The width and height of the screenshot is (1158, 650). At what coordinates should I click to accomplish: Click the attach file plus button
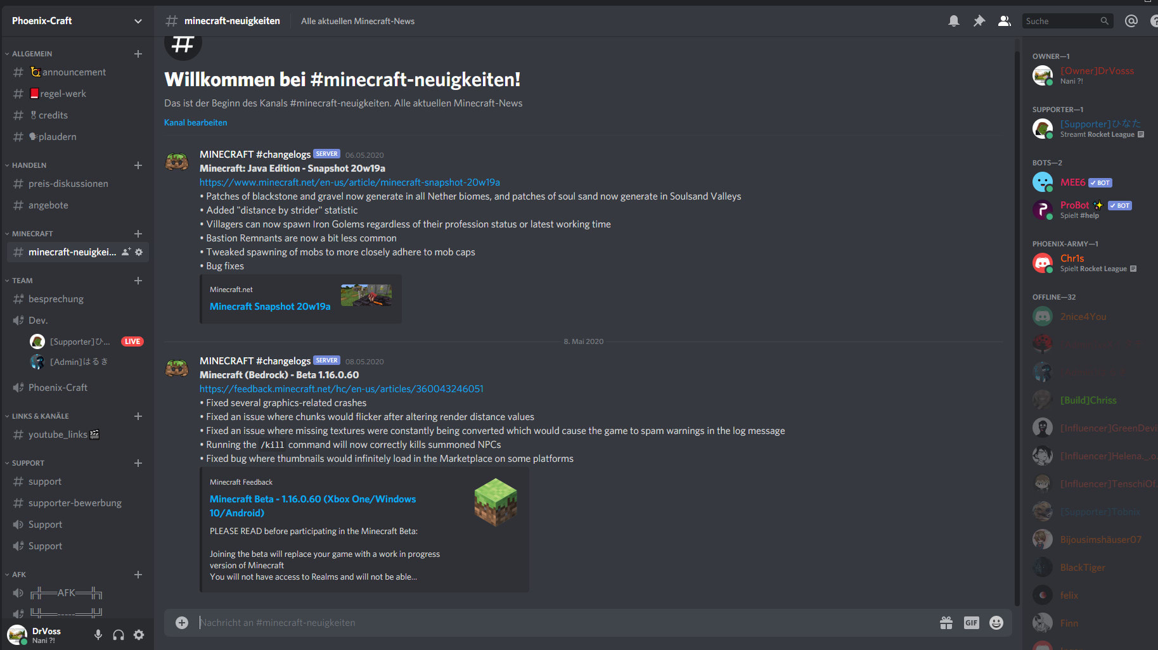(182, 623)
